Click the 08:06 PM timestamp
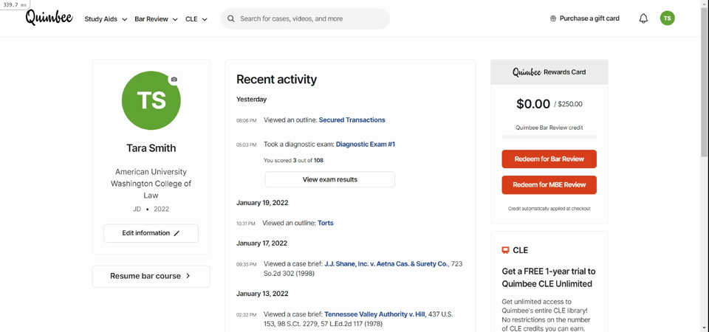 click(x=247, y=120)
